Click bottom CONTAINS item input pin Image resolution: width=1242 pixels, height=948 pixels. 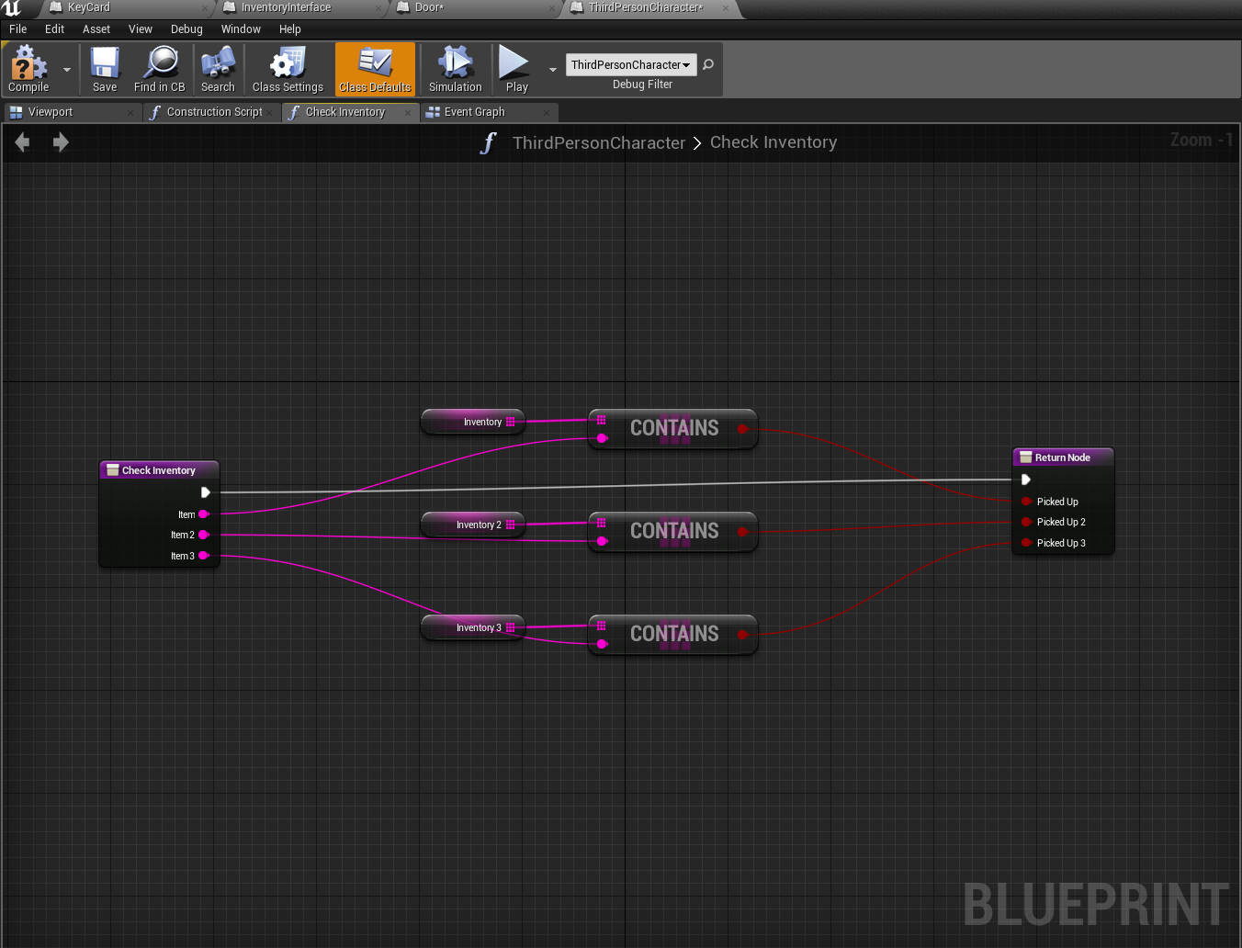[602, 644]
